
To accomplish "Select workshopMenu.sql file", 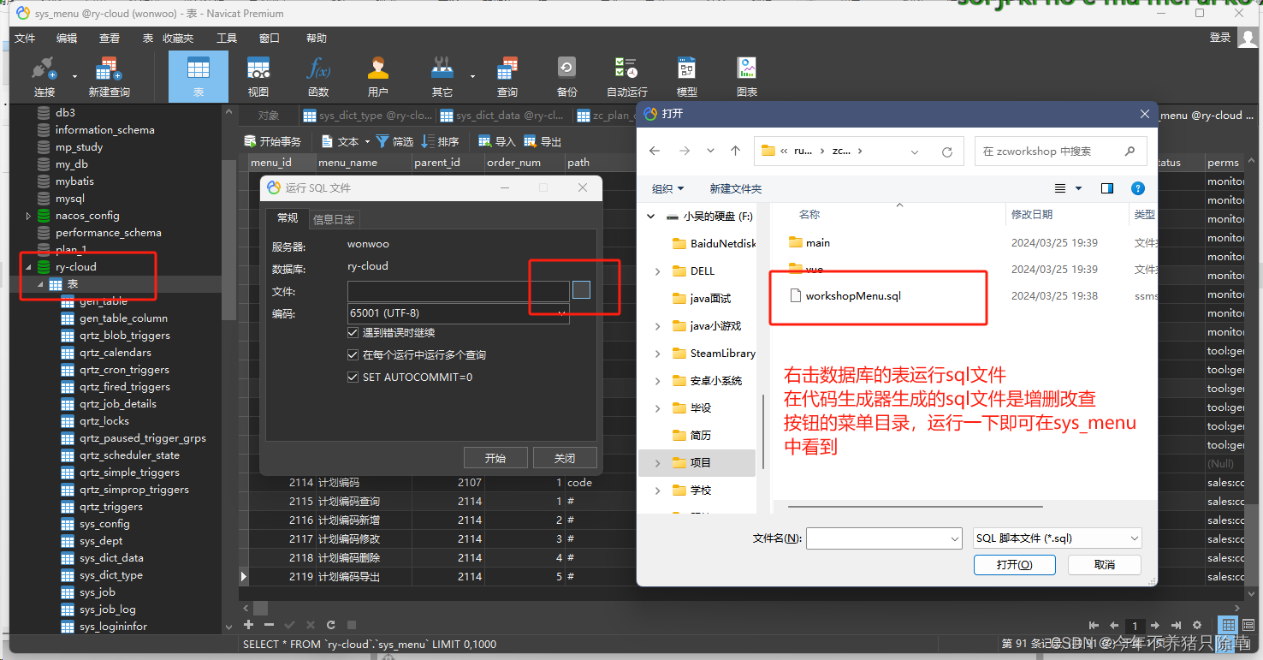I will click(853, 296).
